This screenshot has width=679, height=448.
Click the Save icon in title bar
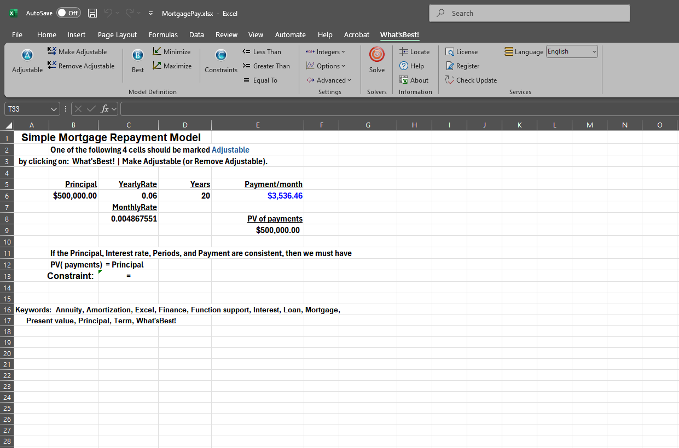(93, 13)
